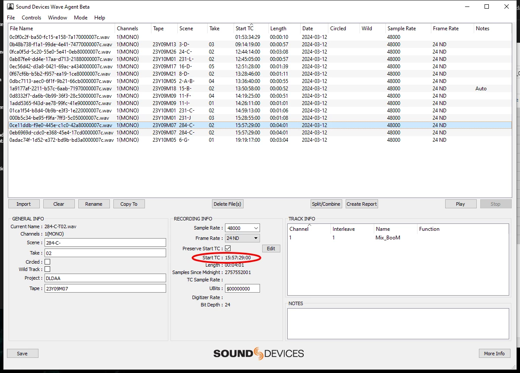The width and height of the screenshot is (520, 373).
Task: Open the Sample Rate dropdown
Action: coord(242,228)
